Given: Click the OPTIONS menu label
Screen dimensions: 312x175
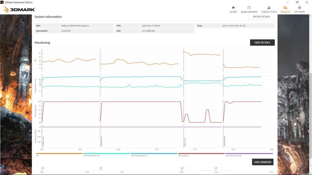Looking at the screenshot, I should coord(300,12).
